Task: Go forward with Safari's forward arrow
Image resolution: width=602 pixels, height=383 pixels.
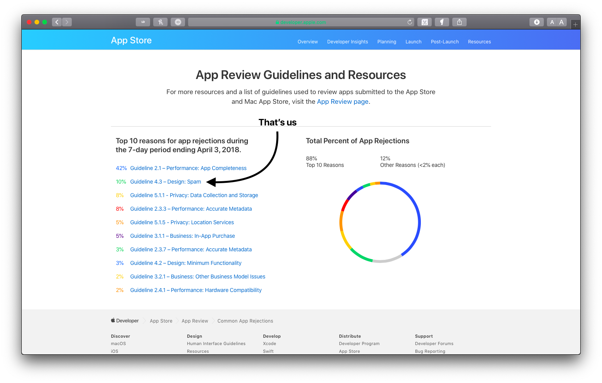Action: pyautogui.click(x=67, y=22)
